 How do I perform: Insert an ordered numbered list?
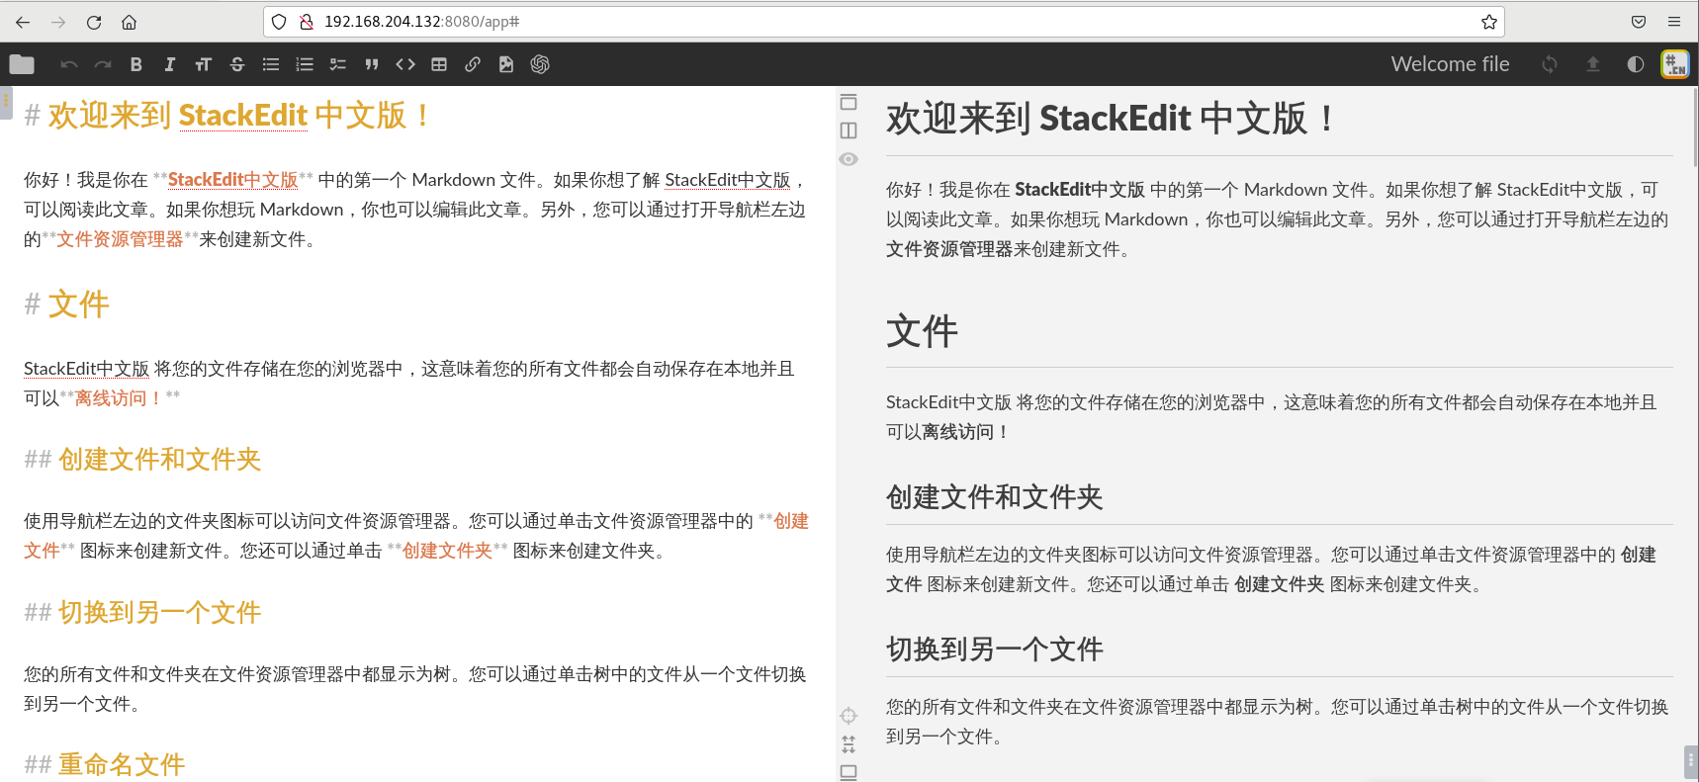305,64
